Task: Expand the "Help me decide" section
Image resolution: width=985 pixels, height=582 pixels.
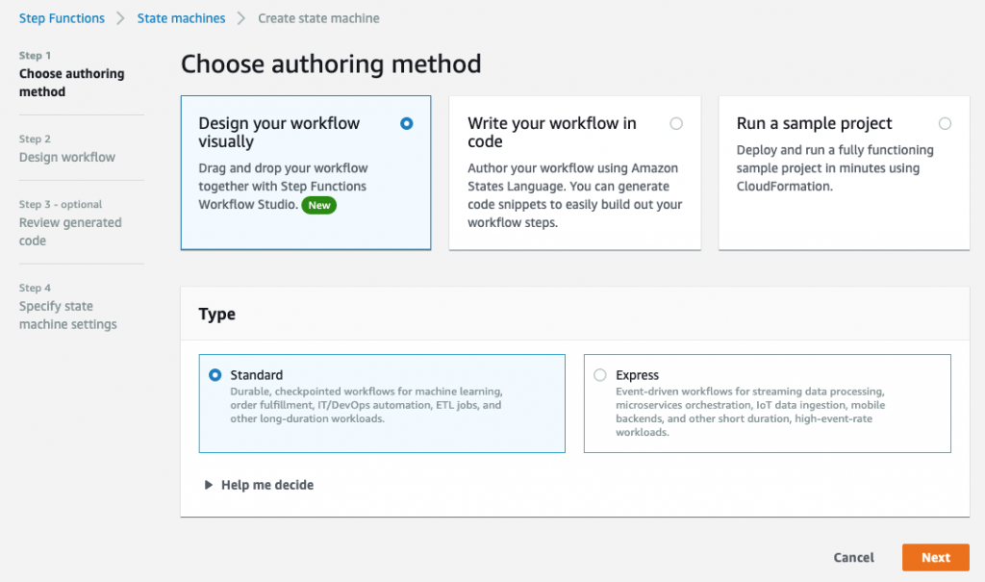Action: point(267,485)
